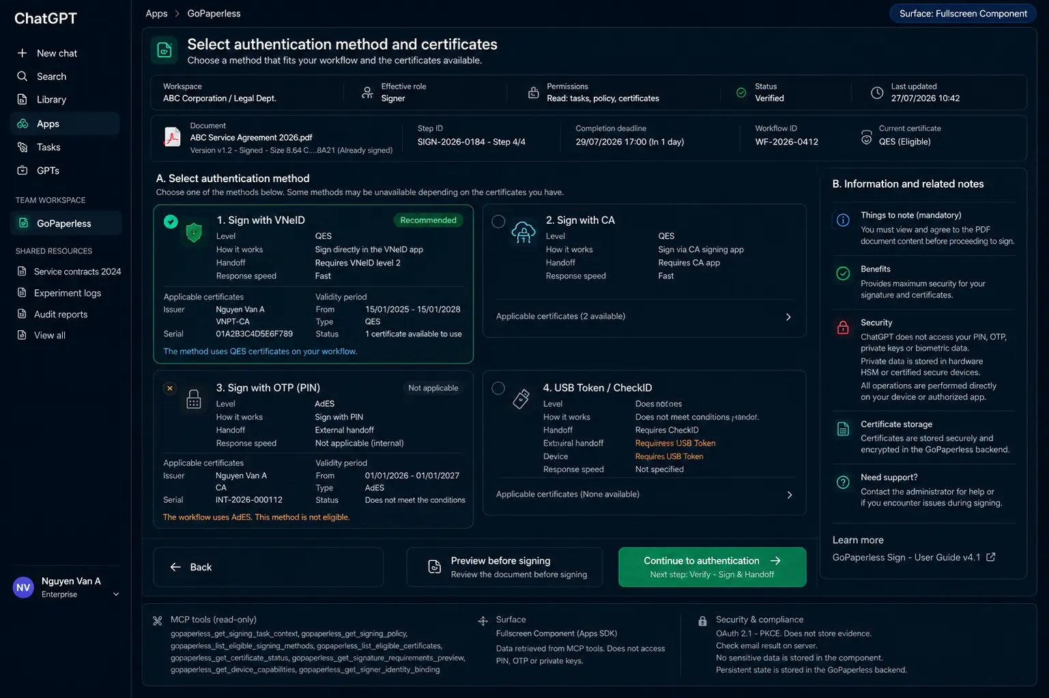Click the CA cloud signing icon

coord(523,233)
